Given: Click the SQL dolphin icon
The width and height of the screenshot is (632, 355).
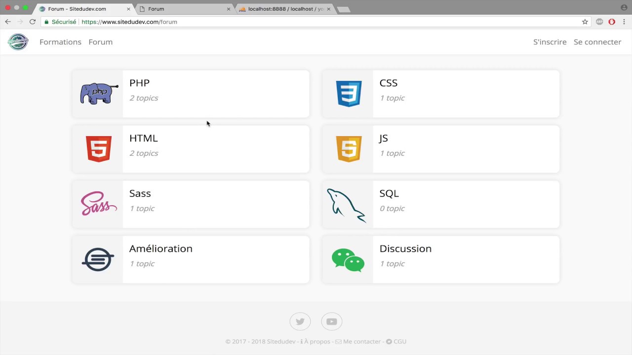Looking at the screenshot, I should 346,205.
